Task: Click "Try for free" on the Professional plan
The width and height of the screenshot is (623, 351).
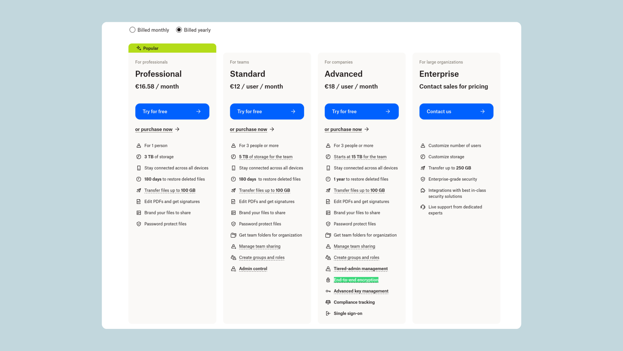Action: tap(172, 111)
